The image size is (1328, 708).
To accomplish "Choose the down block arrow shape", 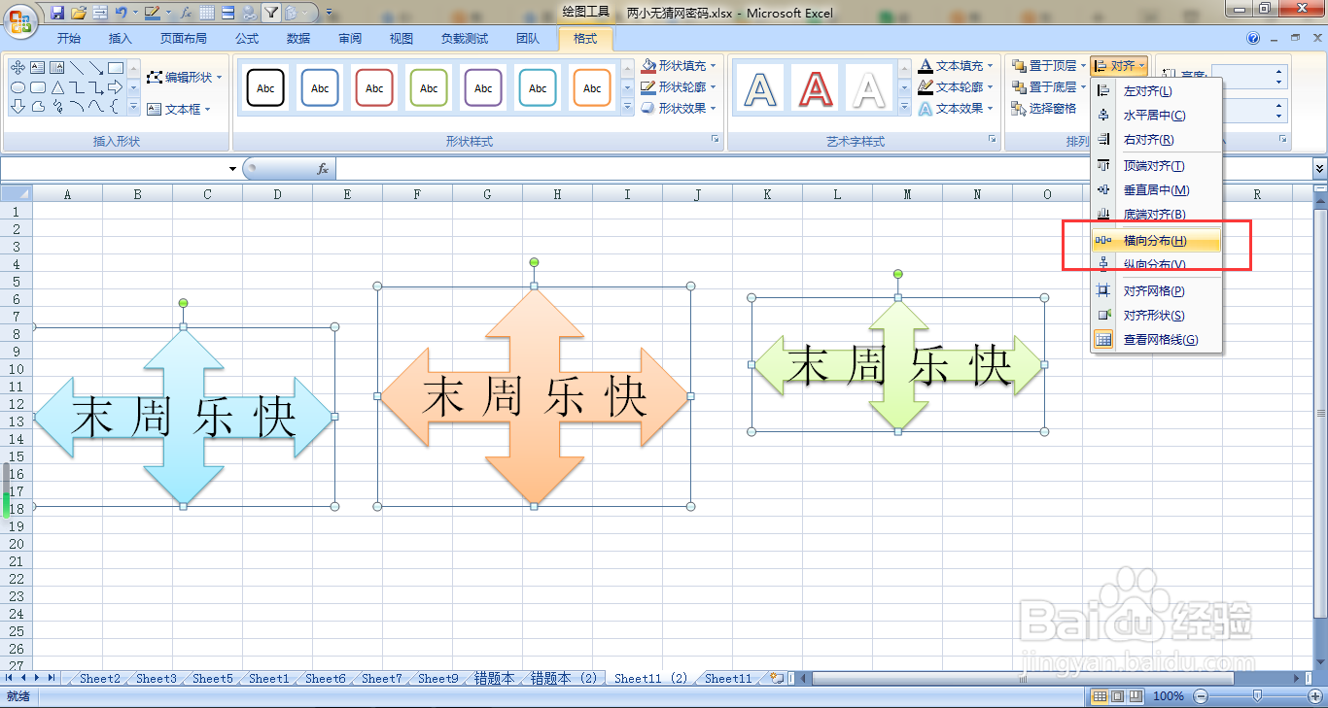I will [17, 107].
